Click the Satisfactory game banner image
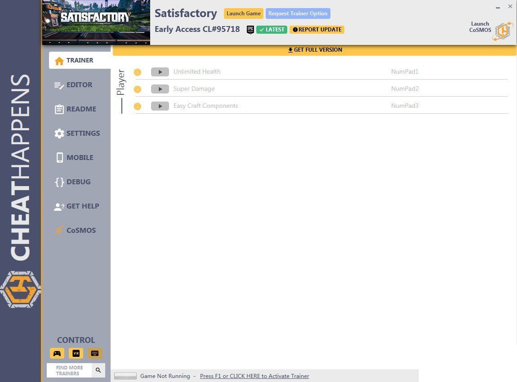This screenshot has width=517, height=382. (x=96, y=22)
